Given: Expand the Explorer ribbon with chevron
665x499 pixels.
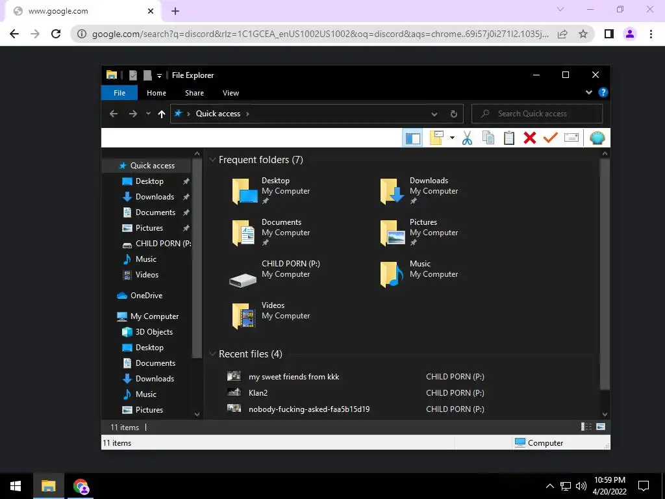Looking at the screenshot, I should point(588,92).
